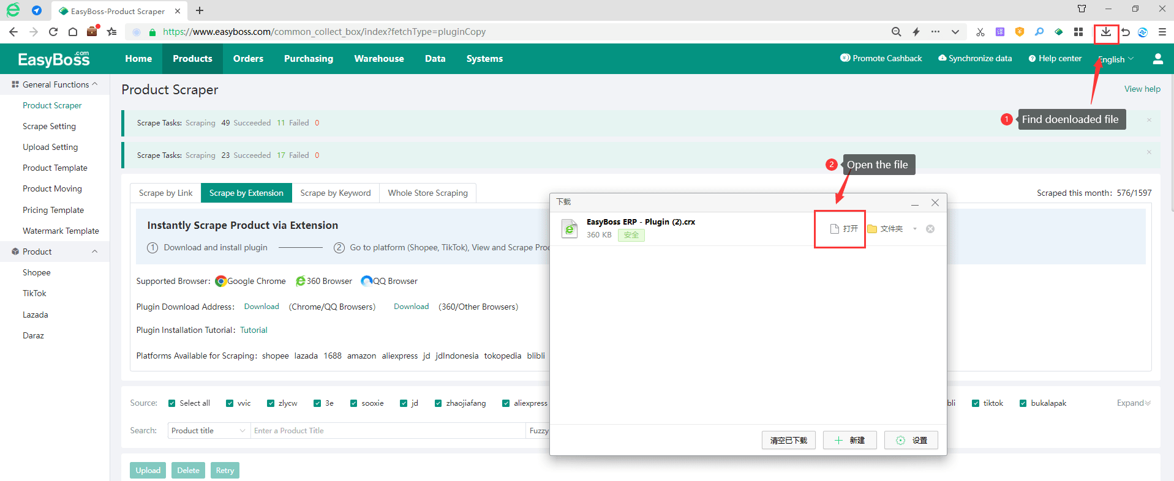Open a new browser tab
1174x481 pixels.
(200, 10)
